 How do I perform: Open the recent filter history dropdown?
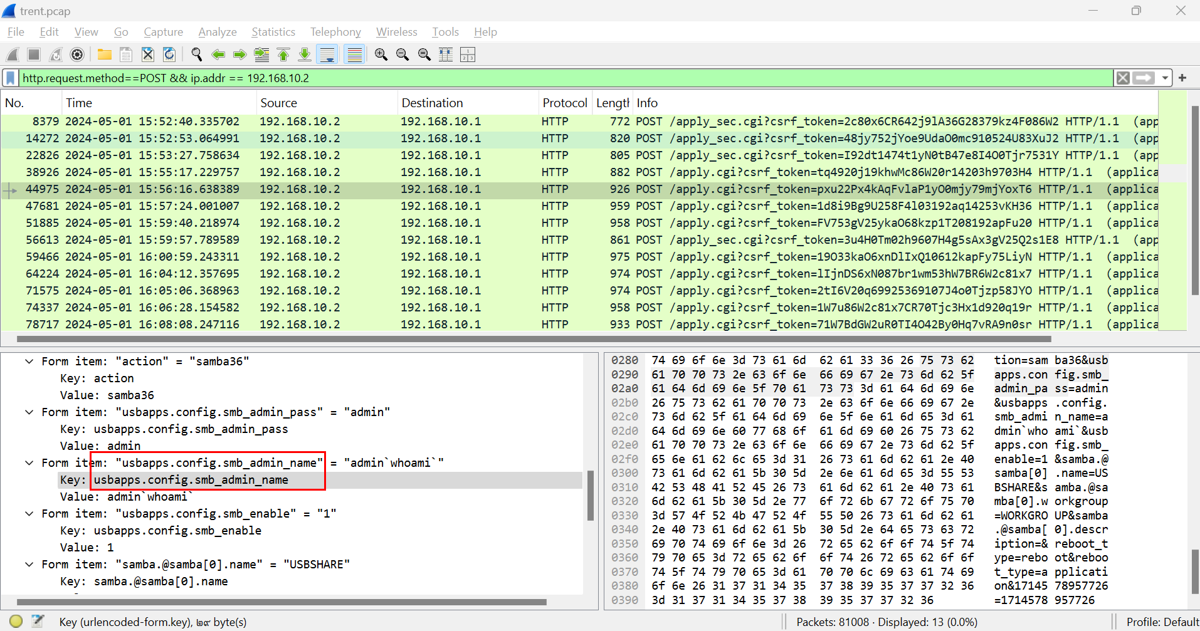(1165, 78)
